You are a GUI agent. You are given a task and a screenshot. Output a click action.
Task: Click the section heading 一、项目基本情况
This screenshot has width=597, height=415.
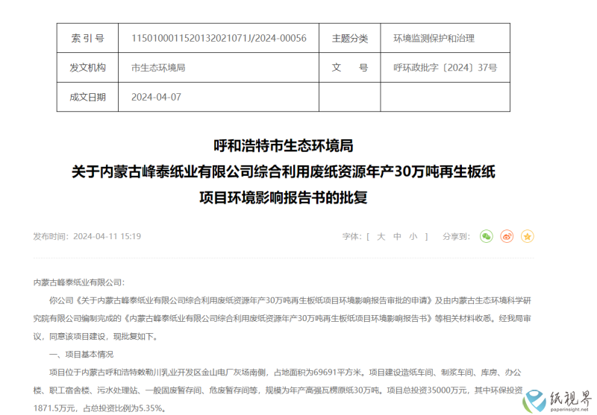click(x=81, y=354)
